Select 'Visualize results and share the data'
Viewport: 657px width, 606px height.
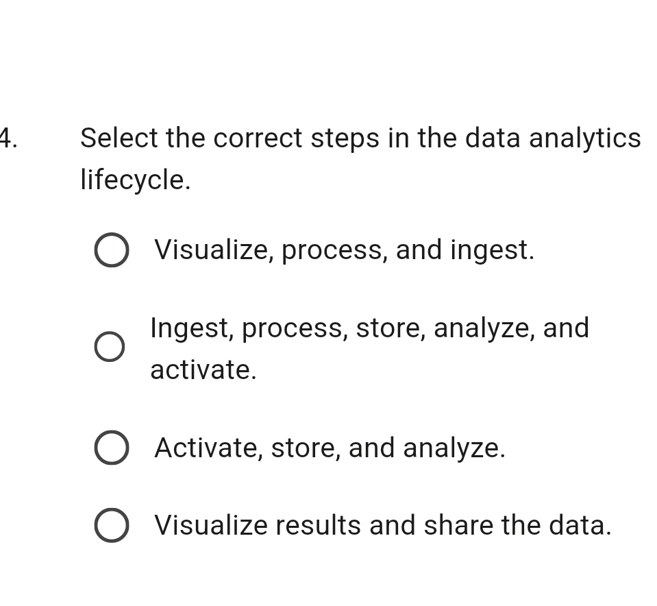[111, 525]
